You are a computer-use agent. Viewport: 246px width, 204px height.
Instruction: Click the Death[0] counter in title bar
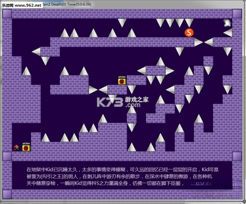pos(59,4)
